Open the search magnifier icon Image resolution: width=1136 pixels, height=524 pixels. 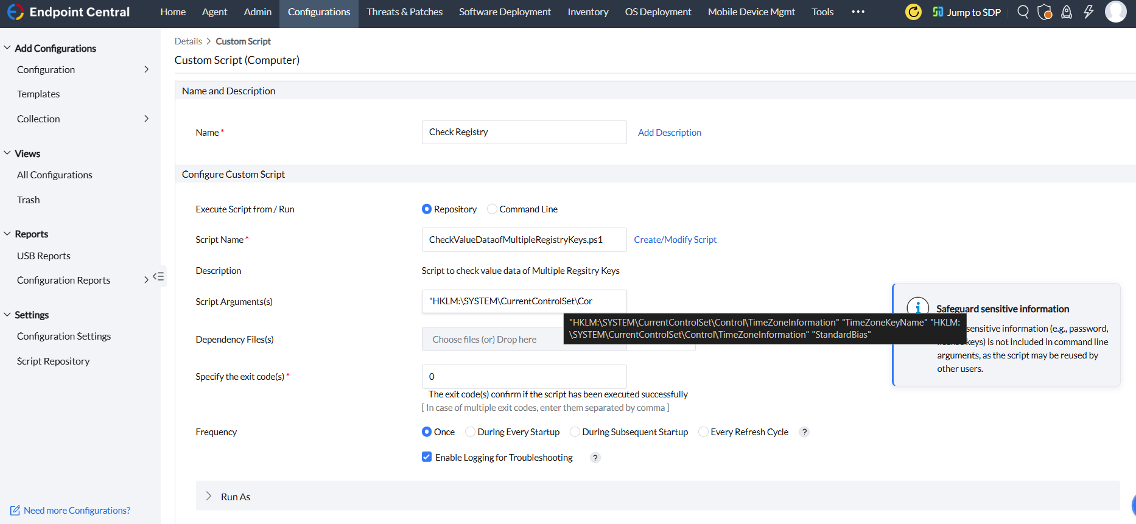tap(1023, 12)
